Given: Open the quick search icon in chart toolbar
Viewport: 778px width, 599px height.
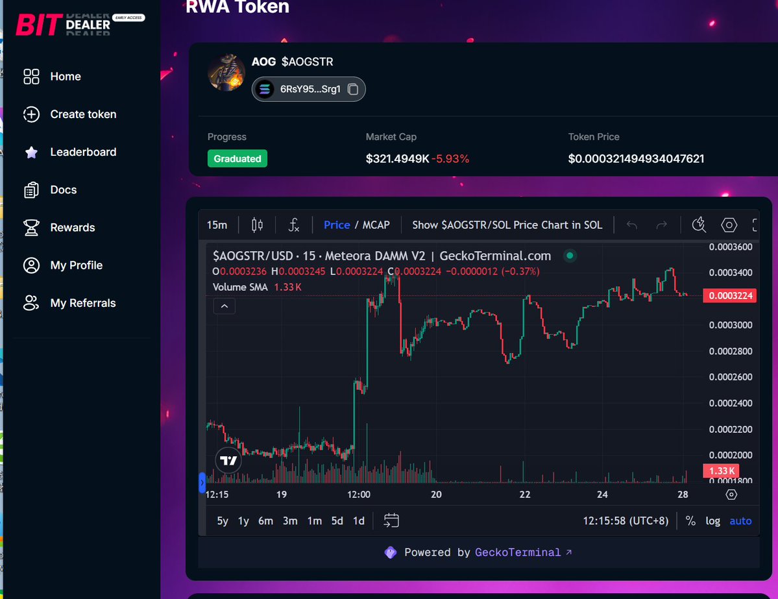Looking at the screenshot, I should click(x=699, y=225).
